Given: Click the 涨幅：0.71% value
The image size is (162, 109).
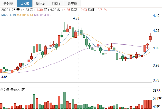Looking at the screenshot, I should click(97, 10).
